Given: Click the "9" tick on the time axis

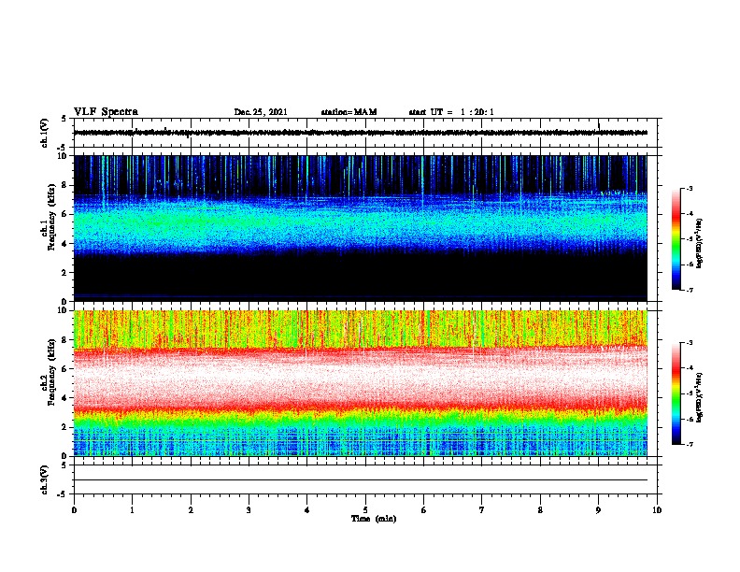Looking at the screenshot, I should pos(598,510).
